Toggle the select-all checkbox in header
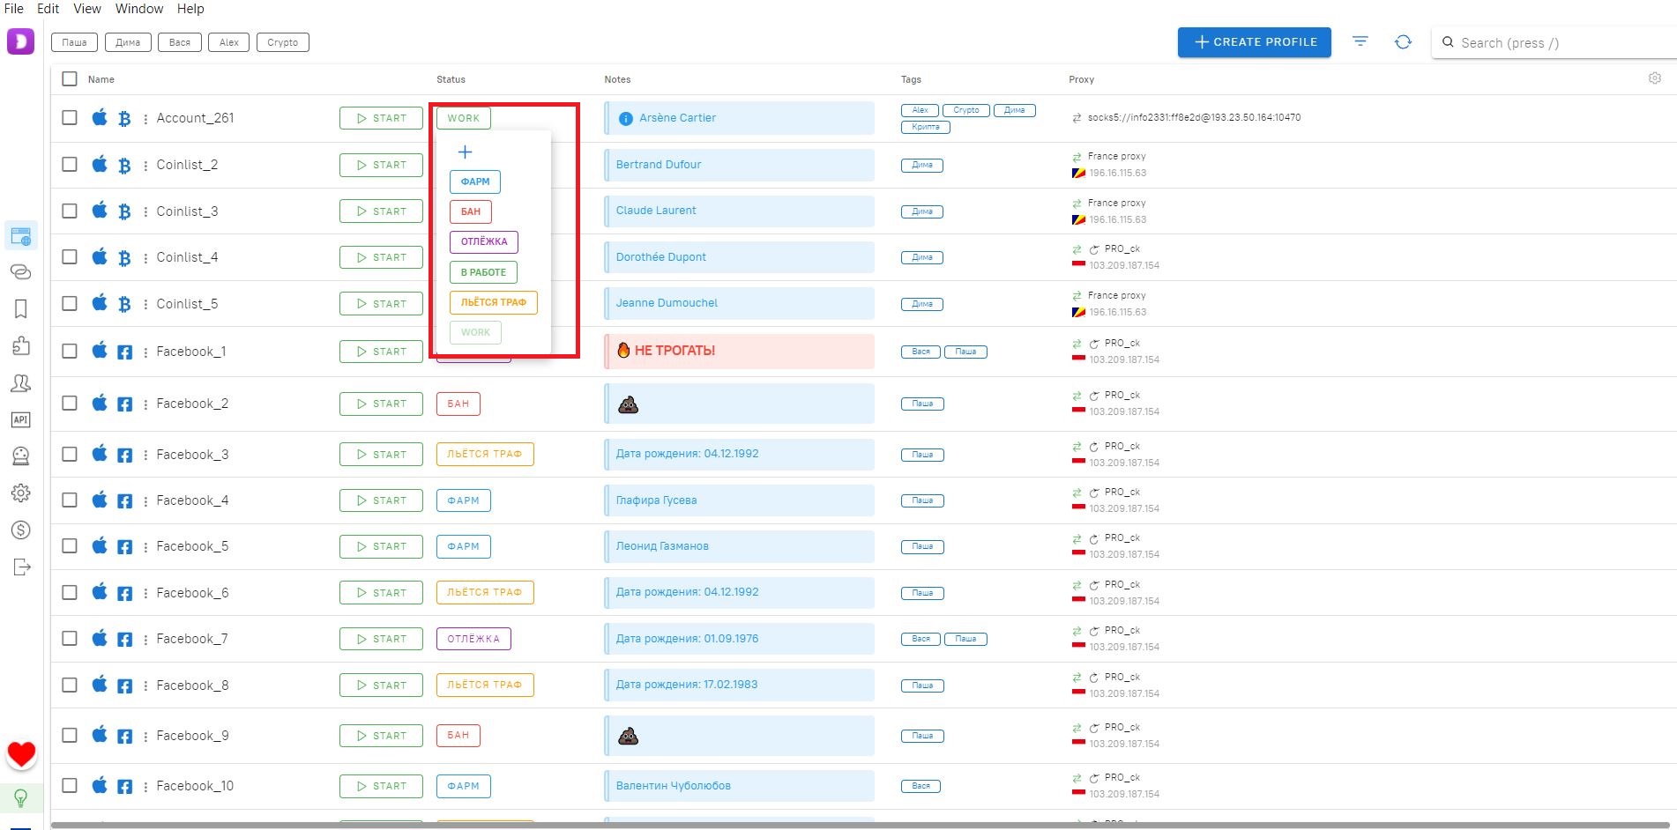Viewport: 1677px width, 830px height. [70, 78]
